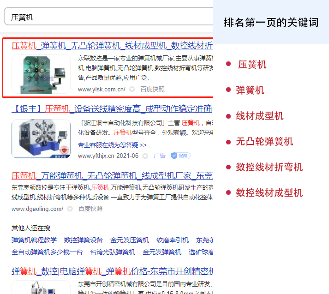The image size is (329, 294).
Task: Click the search box containing 压簧机
Action: coord(108,16)
